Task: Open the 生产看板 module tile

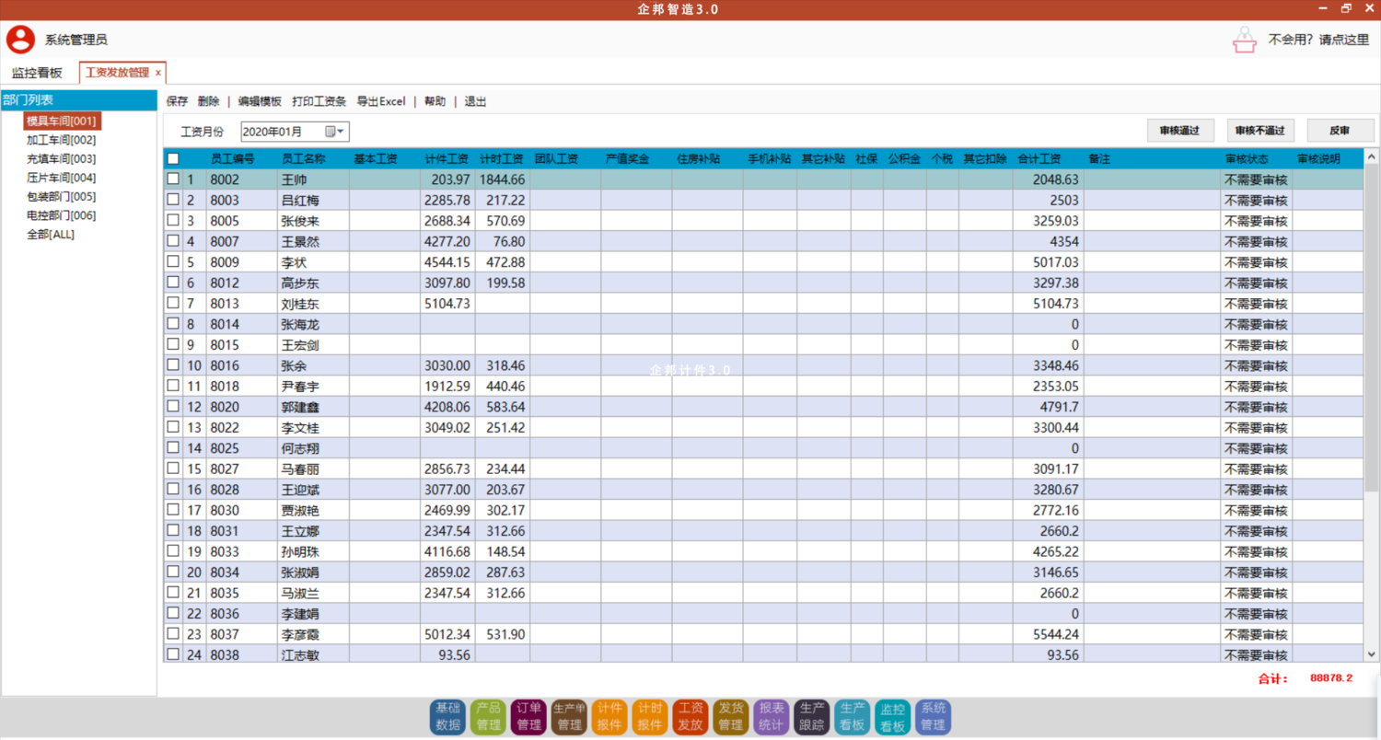Action: coord(853,716)
